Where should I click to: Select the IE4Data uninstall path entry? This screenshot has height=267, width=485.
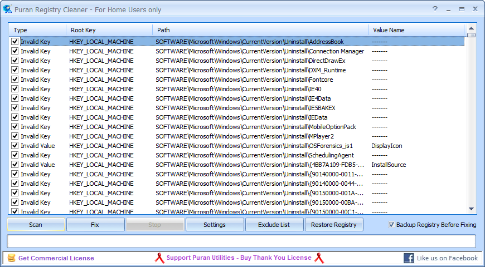point(243,98)
